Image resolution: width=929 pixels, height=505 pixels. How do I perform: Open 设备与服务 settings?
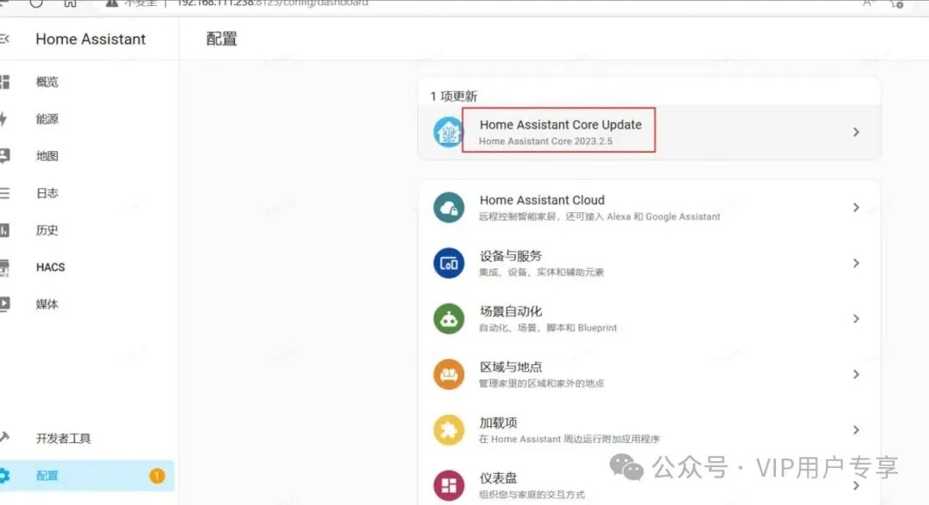tap(649, 263)
